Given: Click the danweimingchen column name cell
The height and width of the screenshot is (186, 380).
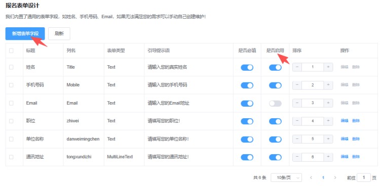Looking at the screenshot, I should 83,139.
